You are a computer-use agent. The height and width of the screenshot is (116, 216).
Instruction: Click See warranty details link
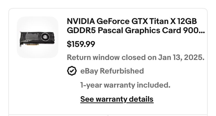(117, 99)
